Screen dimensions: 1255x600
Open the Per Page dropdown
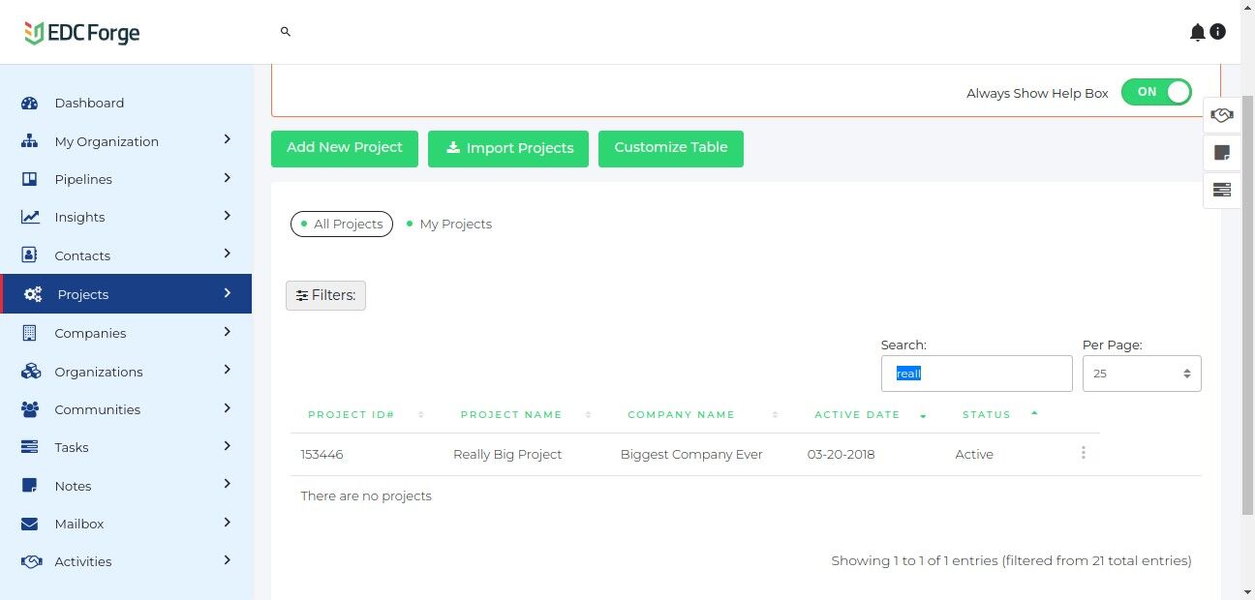pos(1142,374)
